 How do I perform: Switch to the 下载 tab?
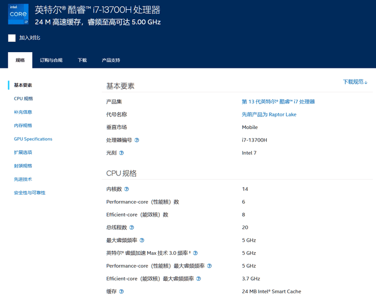(82, 60)
